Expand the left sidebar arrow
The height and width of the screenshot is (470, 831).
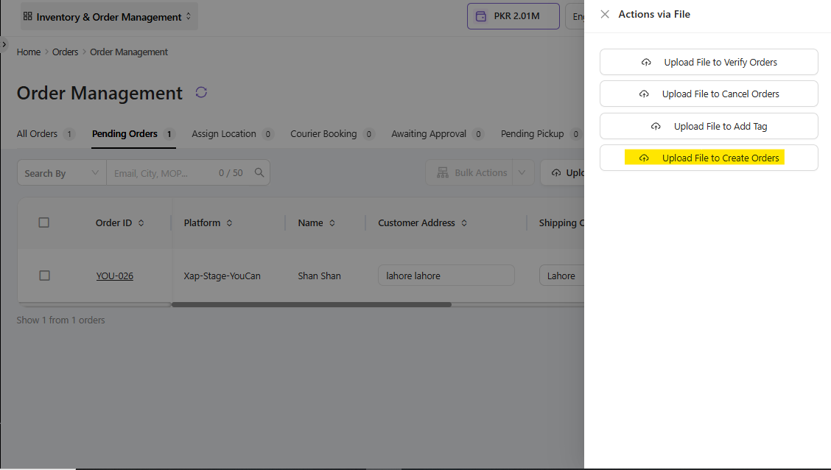4,45
